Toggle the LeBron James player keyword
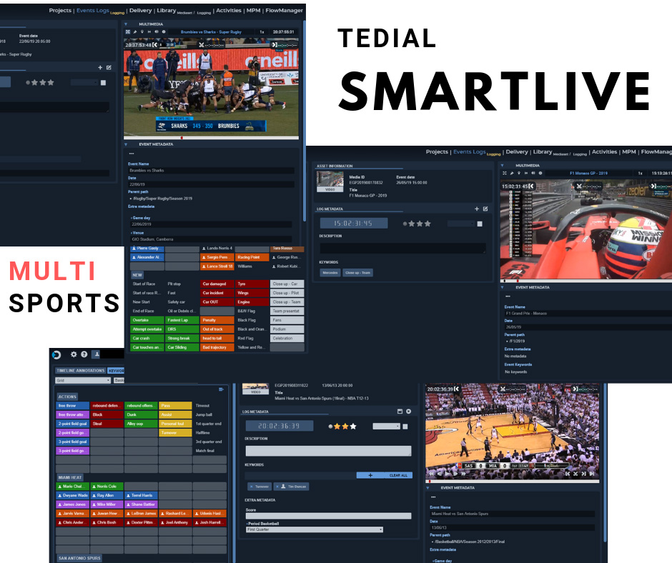 coord(141,513)
